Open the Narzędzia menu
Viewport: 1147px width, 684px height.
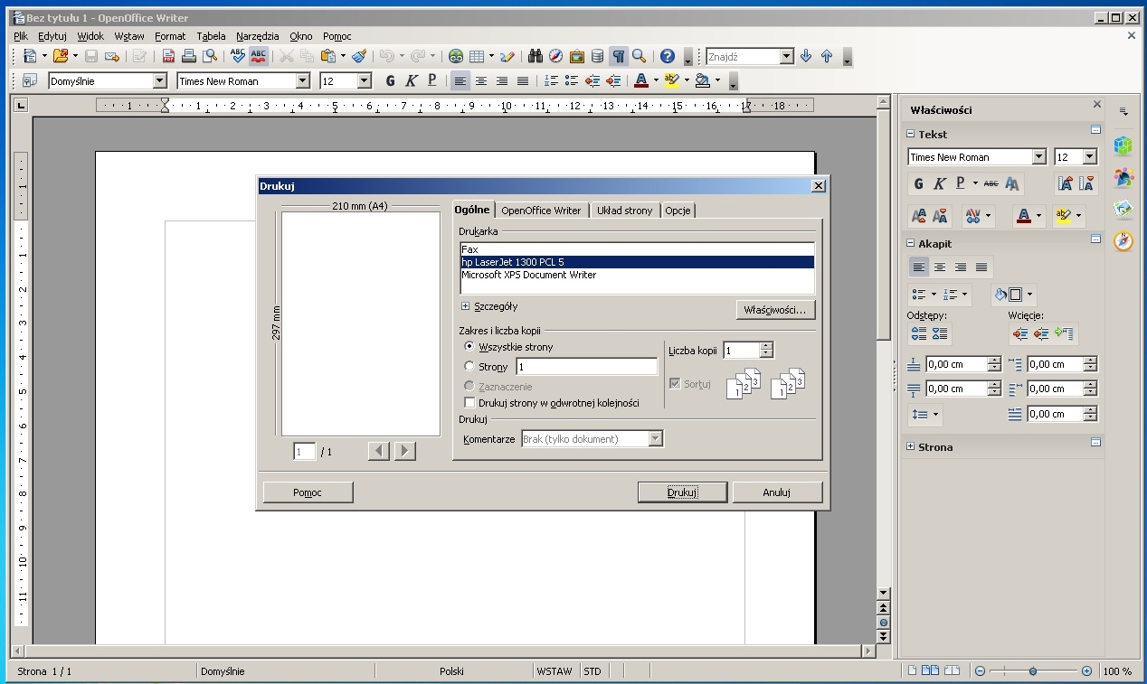(x=257, y=36)
